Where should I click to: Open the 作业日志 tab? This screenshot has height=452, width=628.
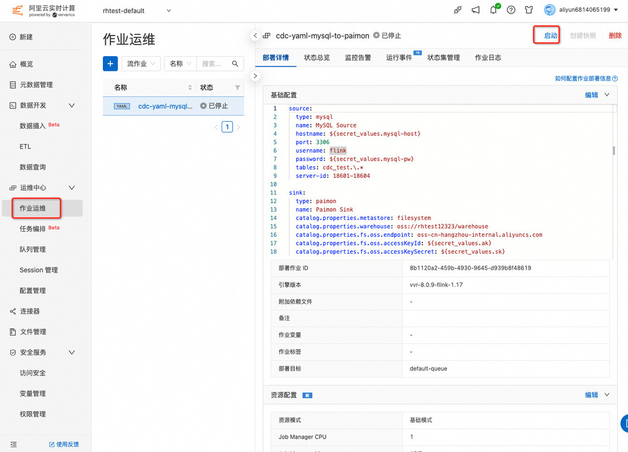click(488, 57)
